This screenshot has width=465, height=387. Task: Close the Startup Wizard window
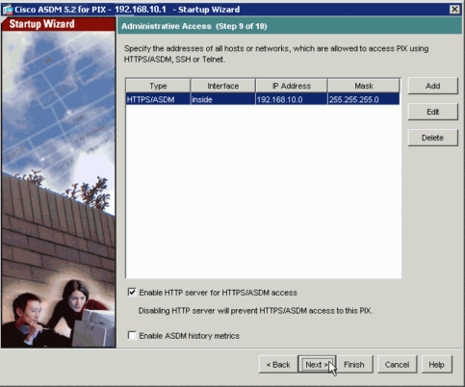tap(454, 10)
